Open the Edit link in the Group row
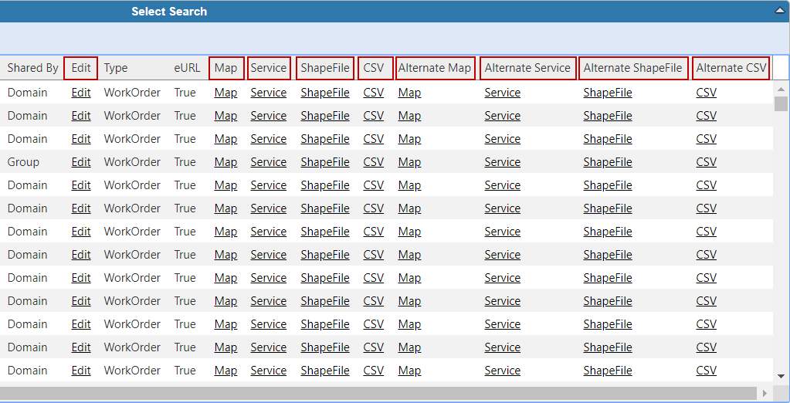The height and width of the screenshot is (403, 790). pos(81,162)
